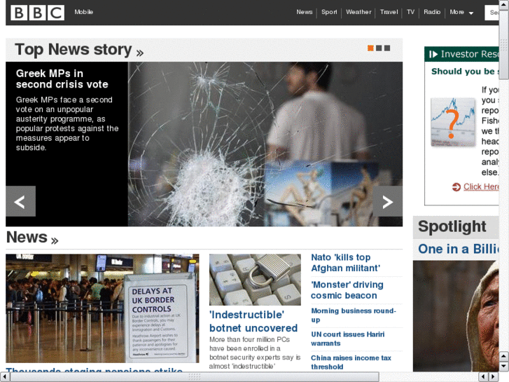The height and width of the screenshot is (382, 509).
Task: Open the Top News story heading
Action: 79,50
